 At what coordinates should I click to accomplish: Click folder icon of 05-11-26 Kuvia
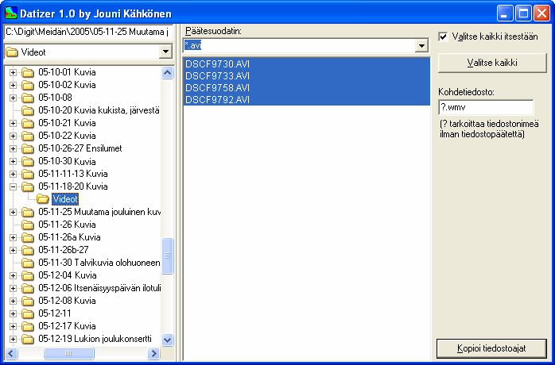[28, 225]
